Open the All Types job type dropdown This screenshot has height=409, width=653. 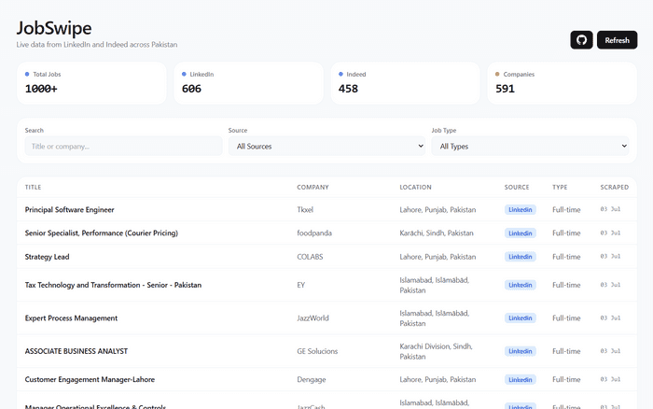pos(530,147)
